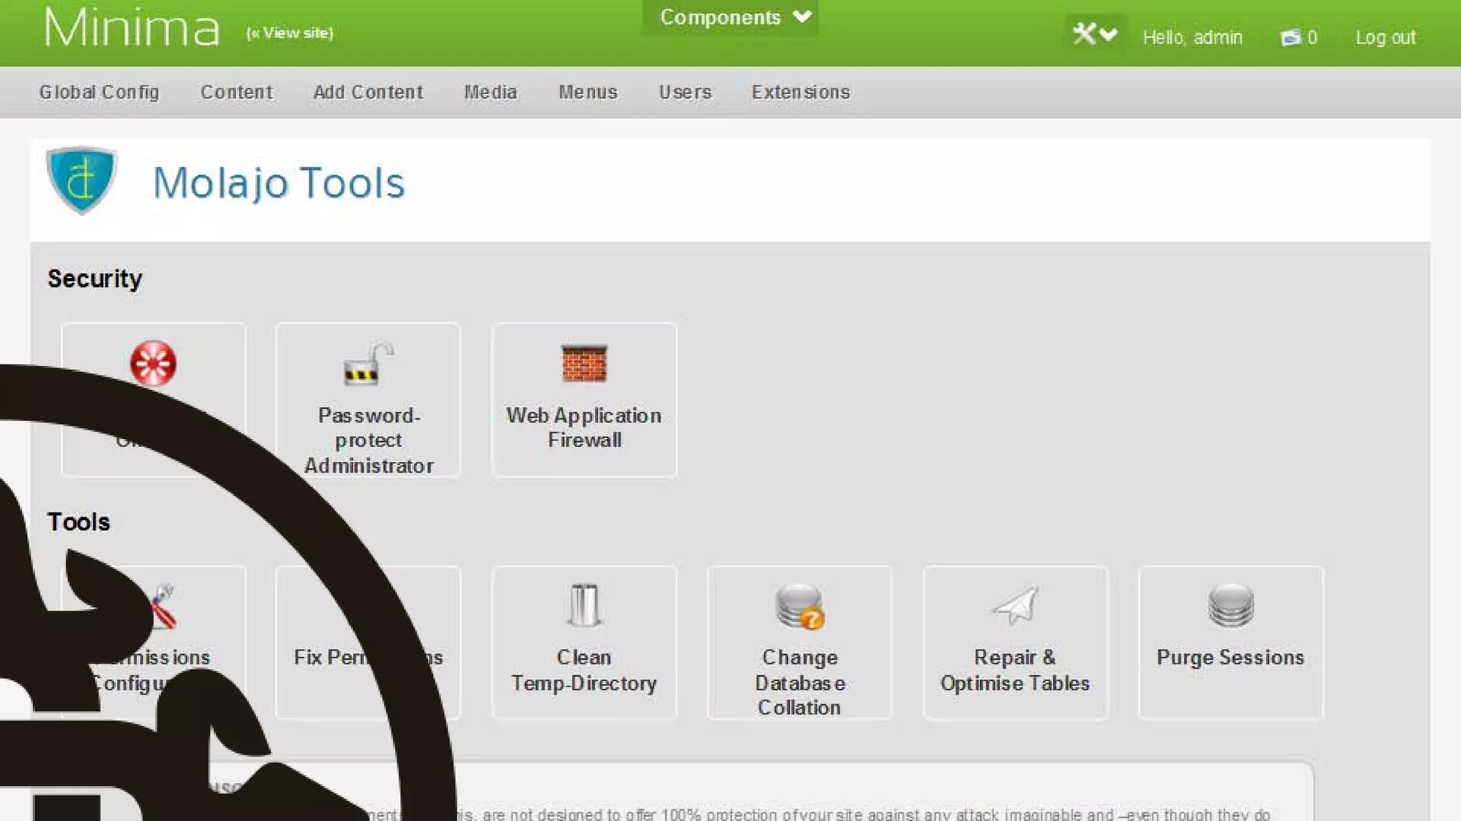Click the Log out link
1461x821 pixels.
click(x=1385, y=38)
